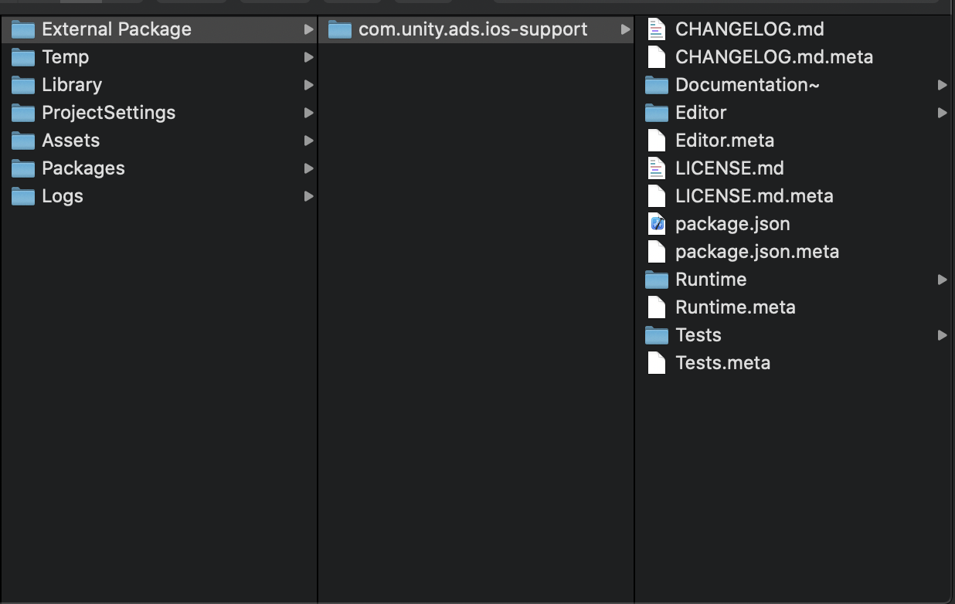Expand the Tests folder arrow
This screenshot has width=955, height=604.
943,335
